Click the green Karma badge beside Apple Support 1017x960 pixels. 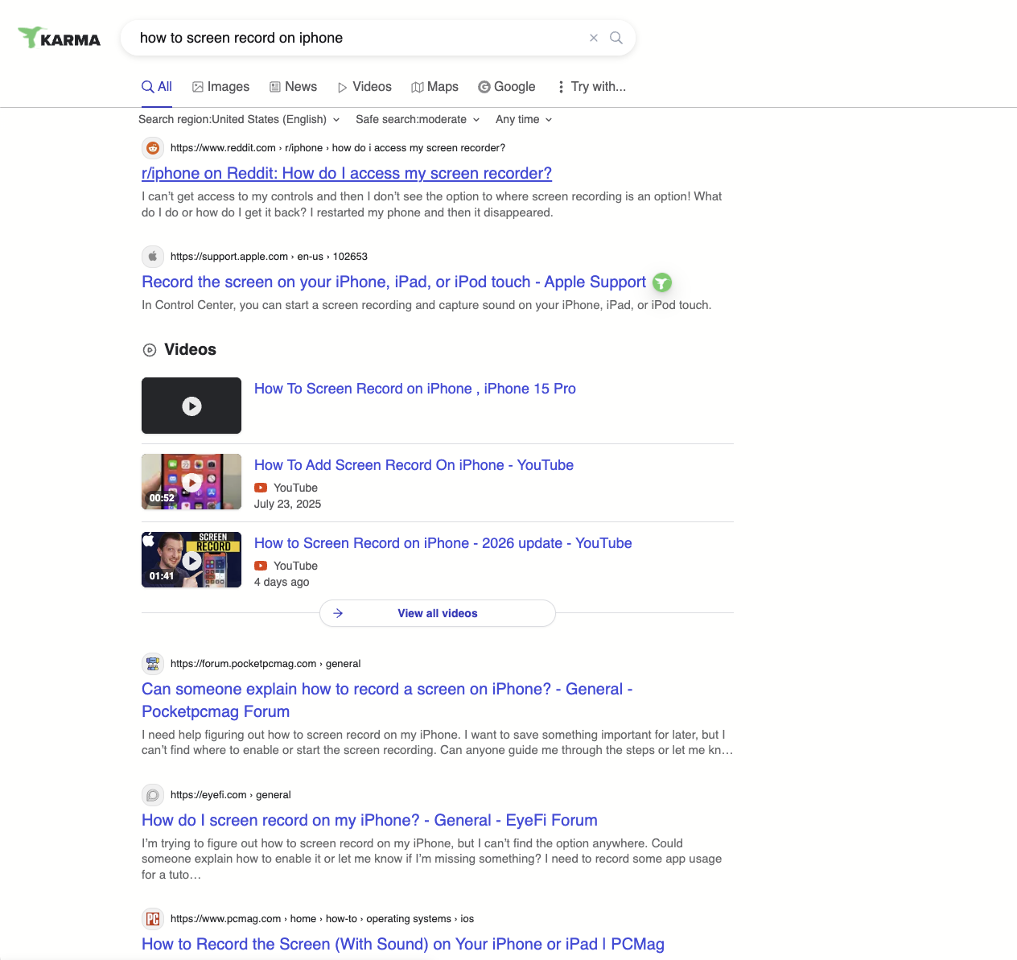[661, 282]
